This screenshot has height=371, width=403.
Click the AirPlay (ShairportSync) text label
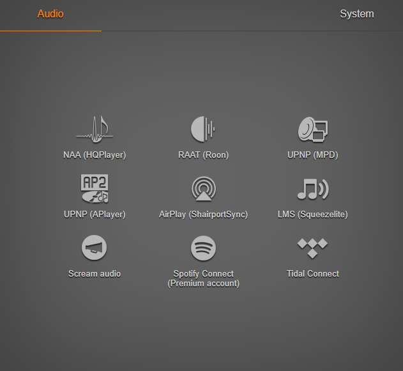tap(203, 215)
